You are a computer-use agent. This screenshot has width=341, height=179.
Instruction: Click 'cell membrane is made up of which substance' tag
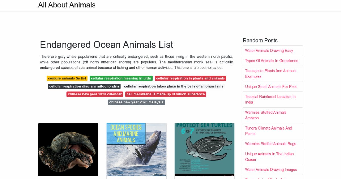point(166,94)
